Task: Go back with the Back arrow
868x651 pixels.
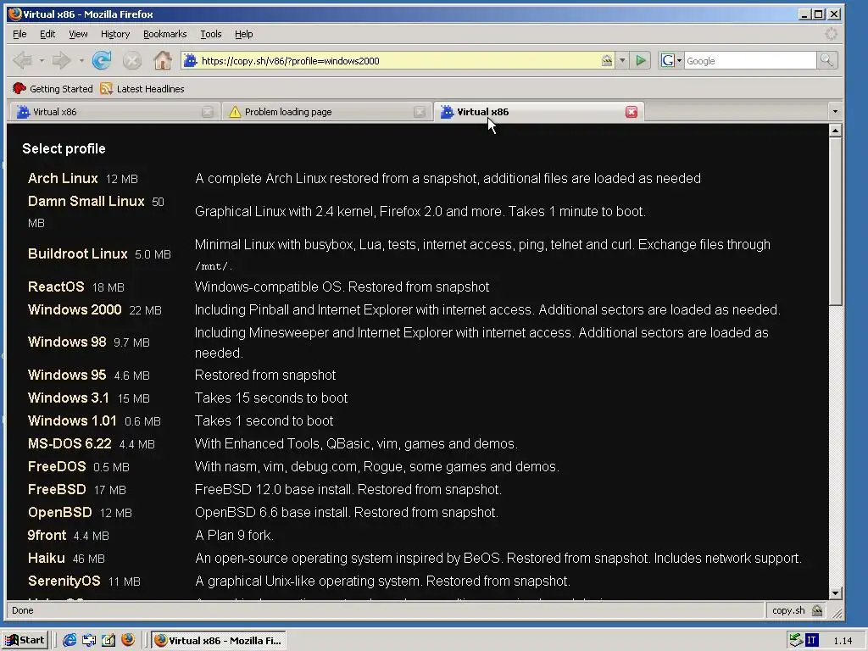Action: point(22,60)
